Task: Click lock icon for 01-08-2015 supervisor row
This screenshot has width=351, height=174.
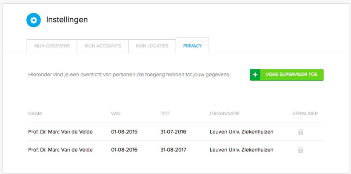Action: pyautogui.click(x=300, y=132)
